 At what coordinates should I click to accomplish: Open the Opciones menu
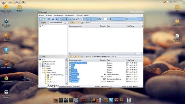point(79,15)
